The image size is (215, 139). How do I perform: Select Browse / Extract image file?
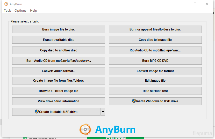[59, 91]
